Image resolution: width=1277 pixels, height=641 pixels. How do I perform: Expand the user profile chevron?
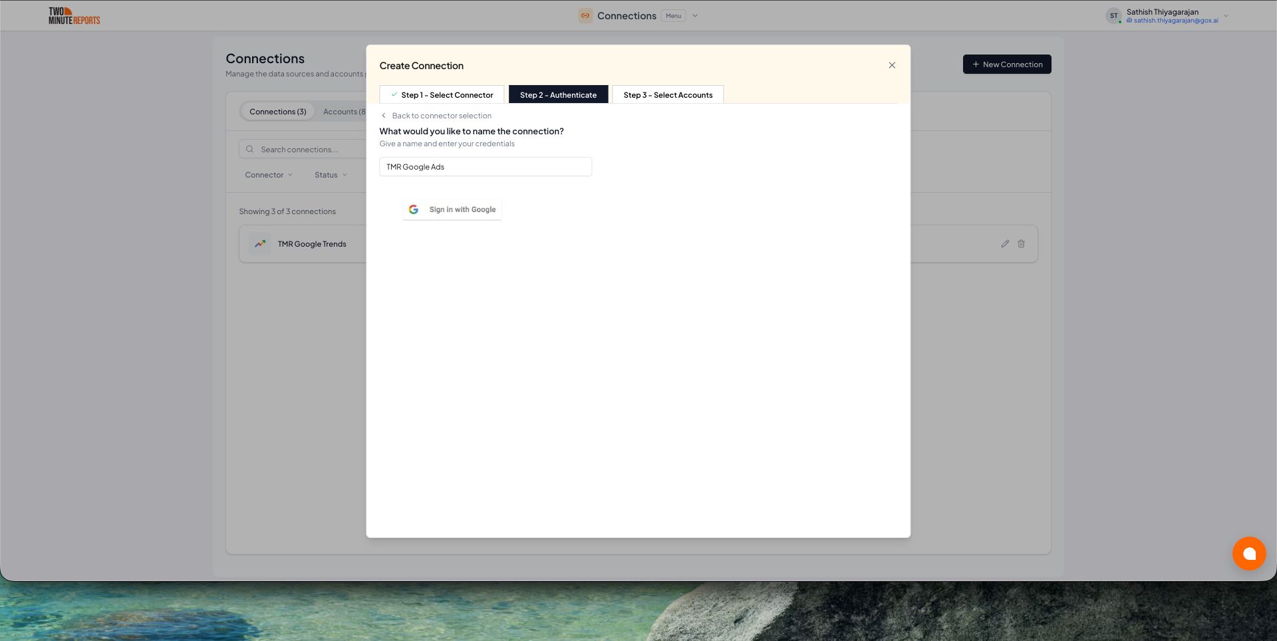[1225, 15]
